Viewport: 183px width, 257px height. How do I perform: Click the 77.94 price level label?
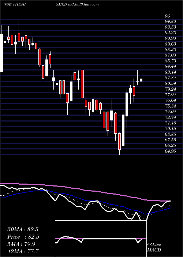(171, 95)
